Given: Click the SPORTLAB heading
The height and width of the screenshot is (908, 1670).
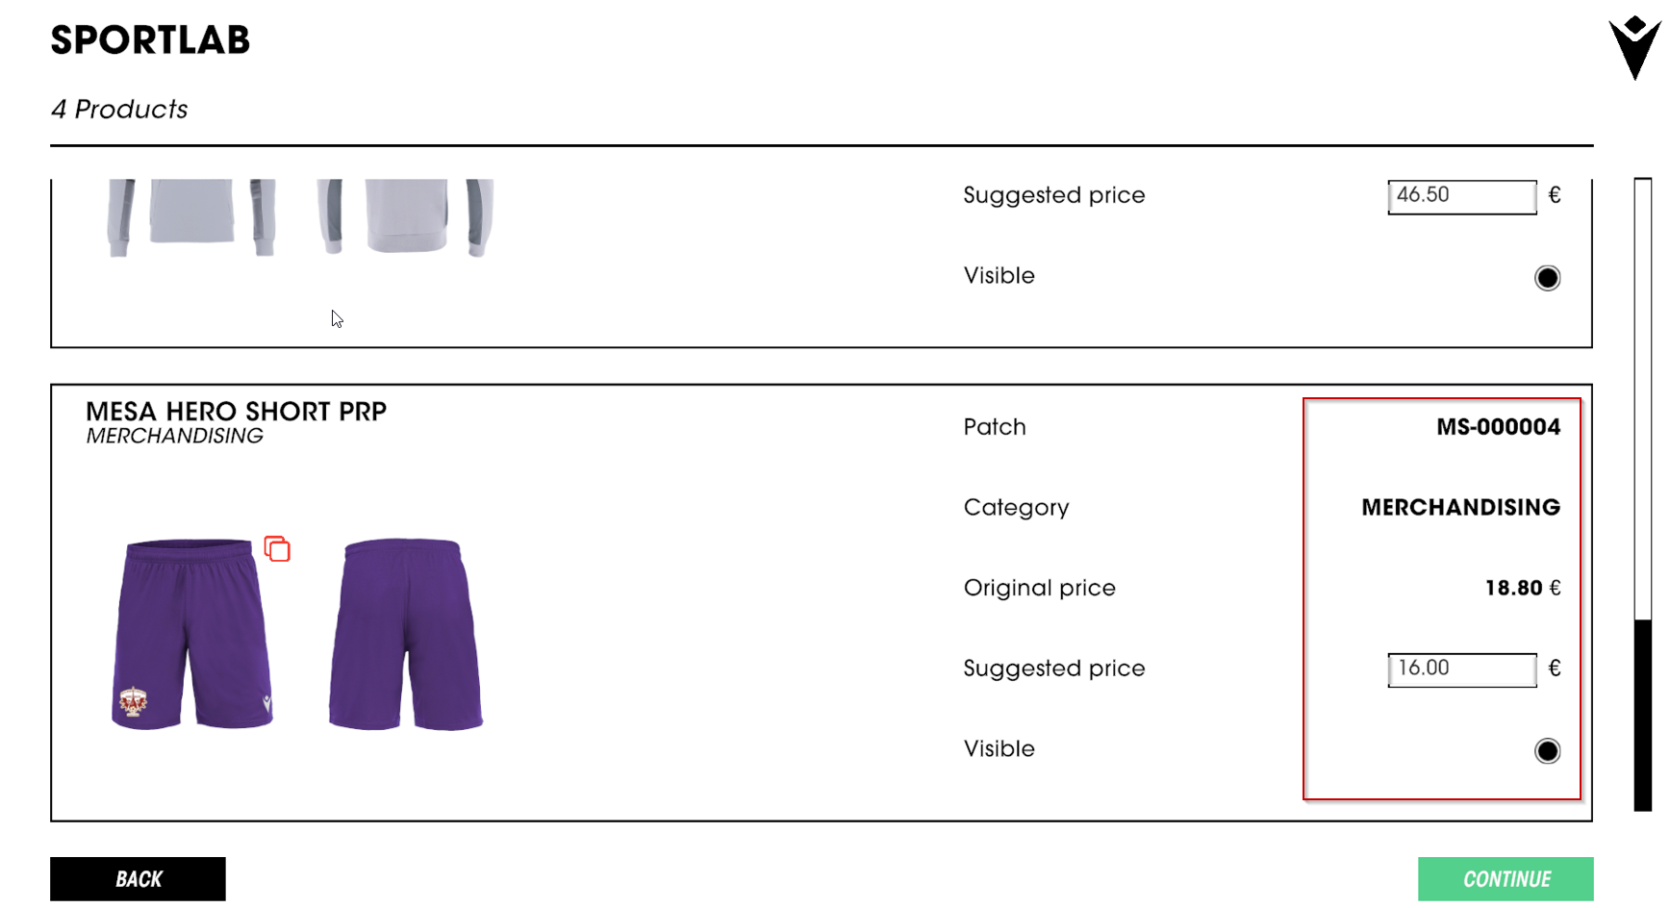Looking at the screenshot, I should click(150, 40).
